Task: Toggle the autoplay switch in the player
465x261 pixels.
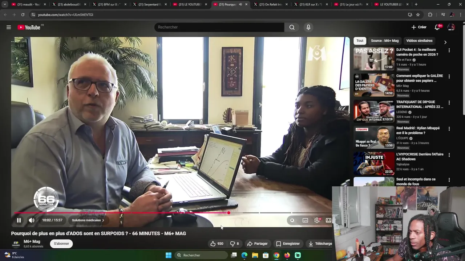Action: pos(292,220)
